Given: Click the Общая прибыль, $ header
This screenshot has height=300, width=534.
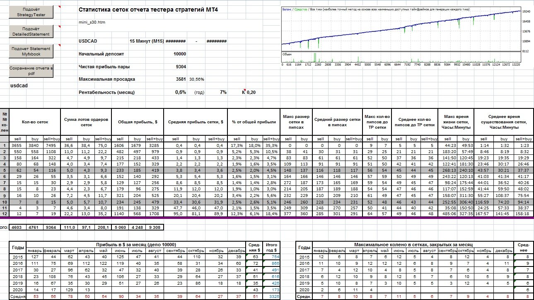Looking at the screenshot, I should click(x=138, y=122).
